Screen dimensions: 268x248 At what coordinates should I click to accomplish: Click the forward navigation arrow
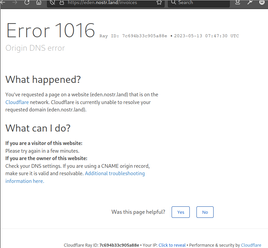[15, 2]
